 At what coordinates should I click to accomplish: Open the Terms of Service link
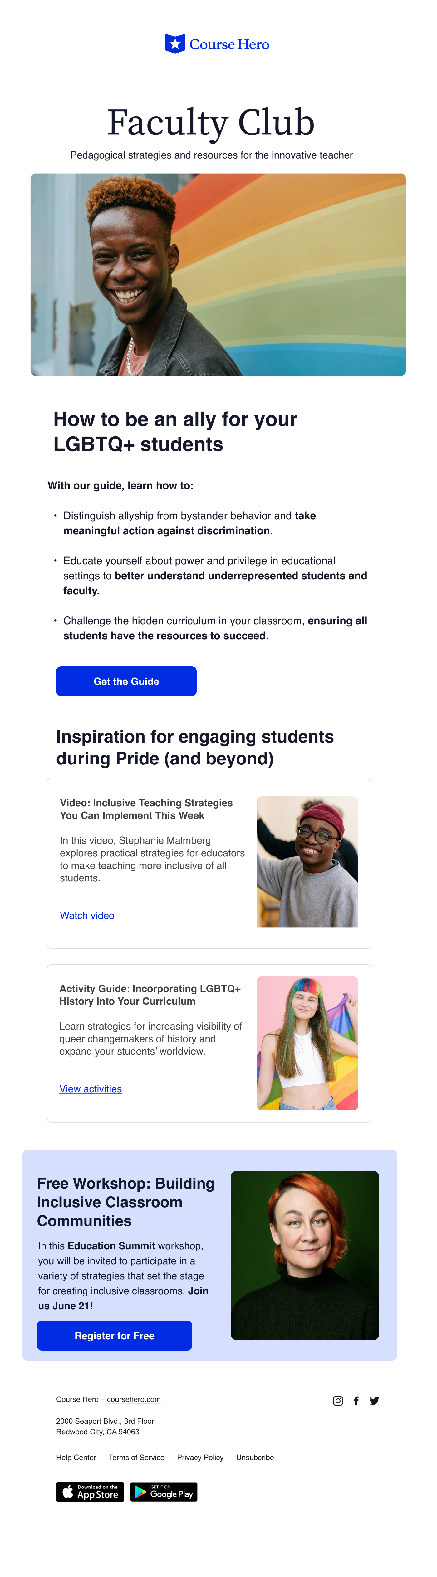point(136,1458)
